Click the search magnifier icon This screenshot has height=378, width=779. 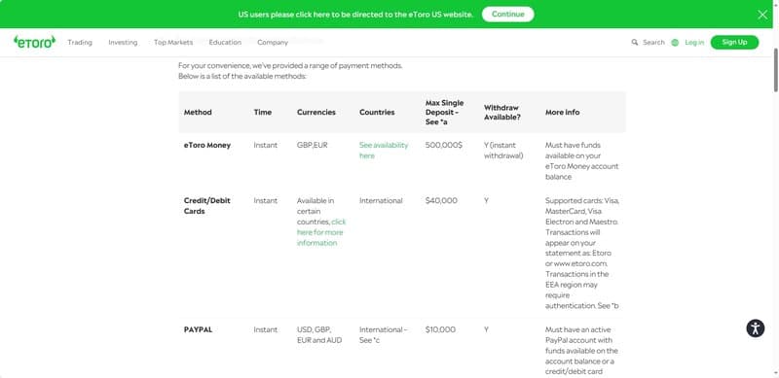635,43
